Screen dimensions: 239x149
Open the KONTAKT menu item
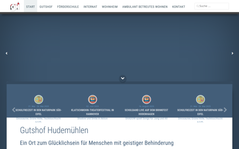click(x=178, y=7)
